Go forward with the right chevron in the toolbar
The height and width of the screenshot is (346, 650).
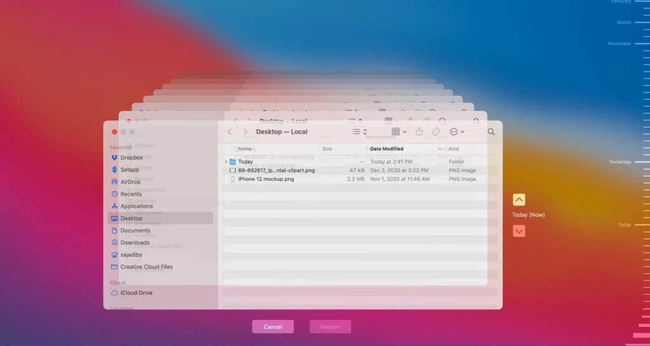pyautogui.click(x=245, y=132)
